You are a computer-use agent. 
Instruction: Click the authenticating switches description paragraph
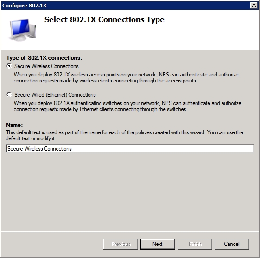click(127, 106)
